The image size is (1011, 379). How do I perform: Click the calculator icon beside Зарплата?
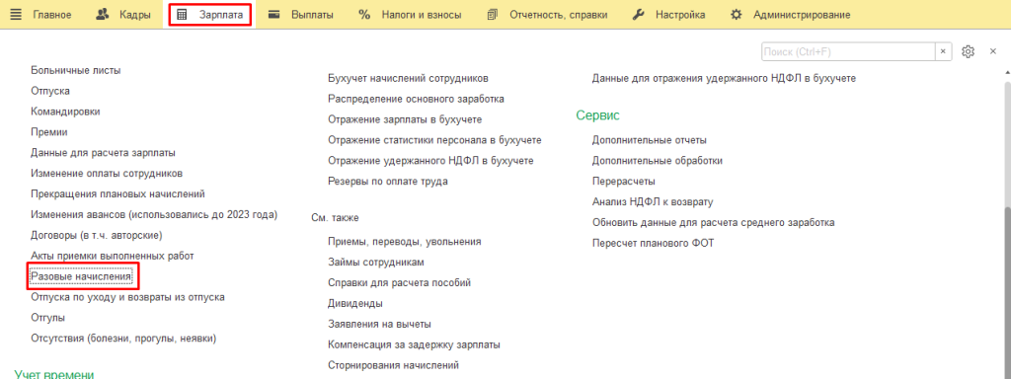pyautogui.click(x=182, y=14)
